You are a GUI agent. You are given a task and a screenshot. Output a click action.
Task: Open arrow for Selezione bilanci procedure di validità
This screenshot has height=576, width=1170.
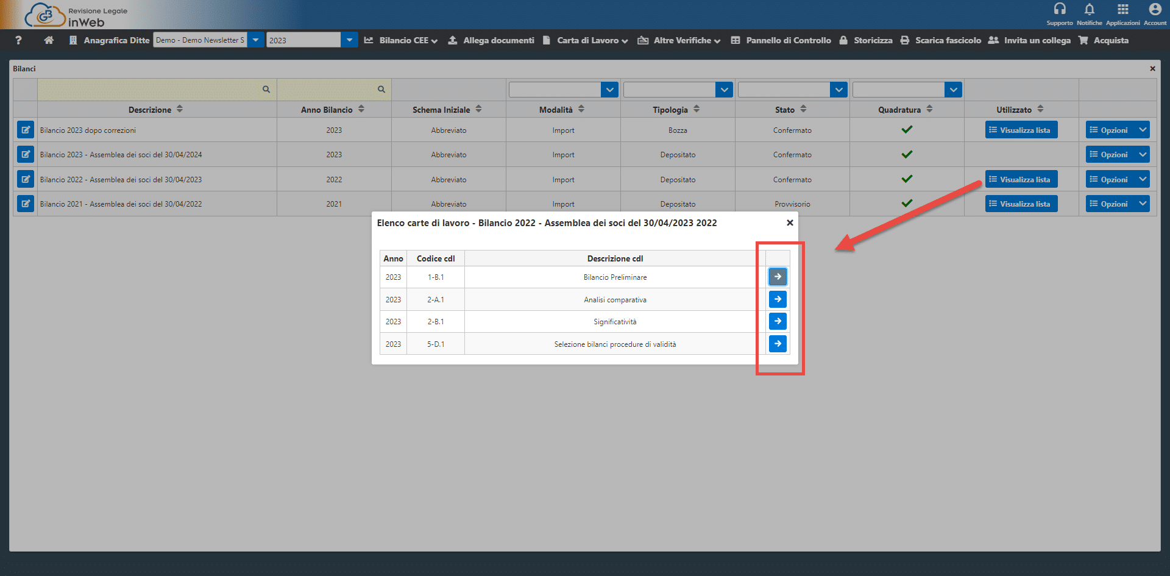778,344
